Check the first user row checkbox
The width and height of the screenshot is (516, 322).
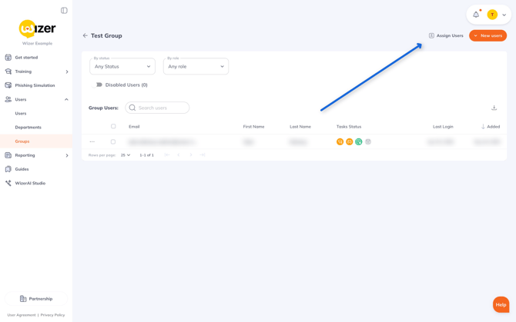coord(113,142)
